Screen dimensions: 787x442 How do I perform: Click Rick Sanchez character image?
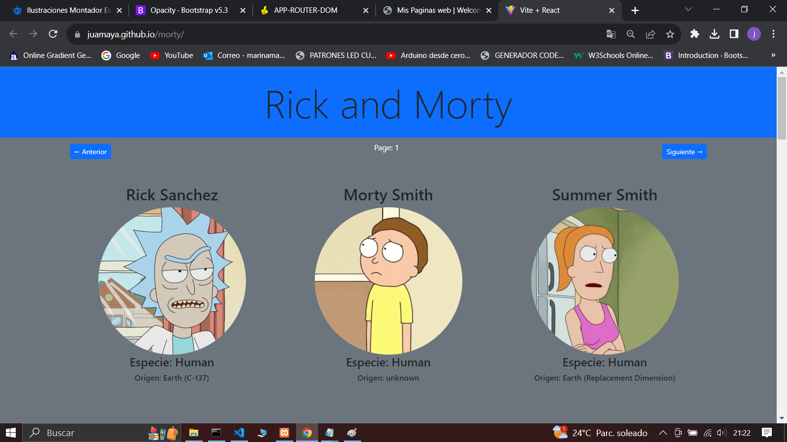172,281
